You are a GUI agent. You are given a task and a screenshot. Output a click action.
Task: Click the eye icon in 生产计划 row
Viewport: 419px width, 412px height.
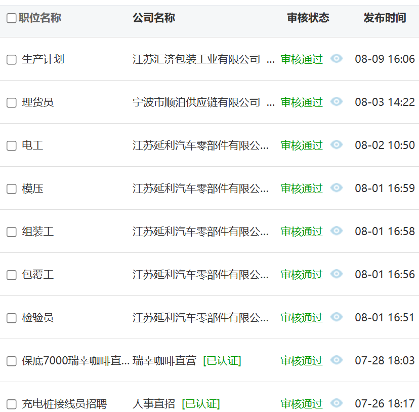tap(336, 59)
